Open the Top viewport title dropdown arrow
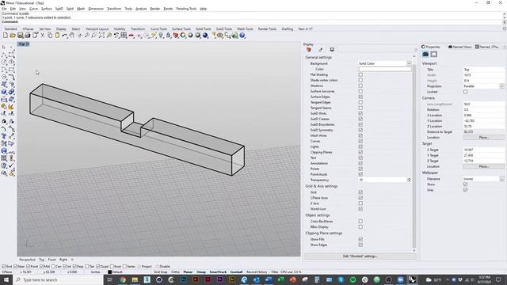Viewport: 507px width, 285px height. pyautogui.click(x=28, y=44)
